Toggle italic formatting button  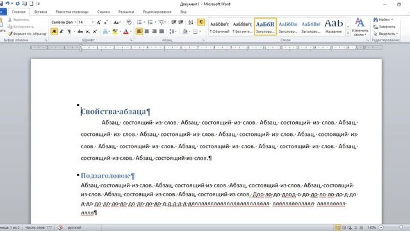click(x=61, y=31)
